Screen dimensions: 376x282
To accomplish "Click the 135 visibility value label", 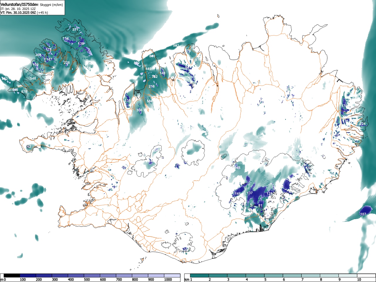I will tap(127, 101).
